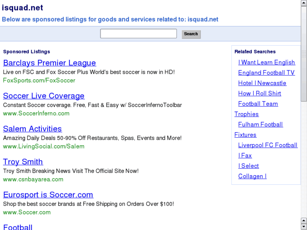Click the vertical scrollbar thumb

(x=304, y=54)
